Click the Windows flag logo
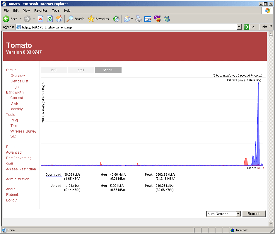This screenshot has width=275, height=234. [268, 11]
